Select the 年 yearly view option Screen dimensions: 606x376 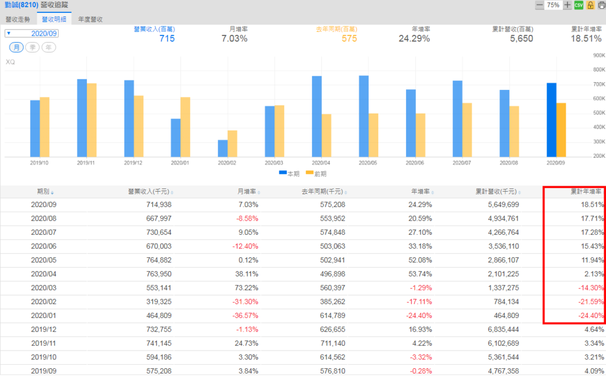[x=49, y=47]
